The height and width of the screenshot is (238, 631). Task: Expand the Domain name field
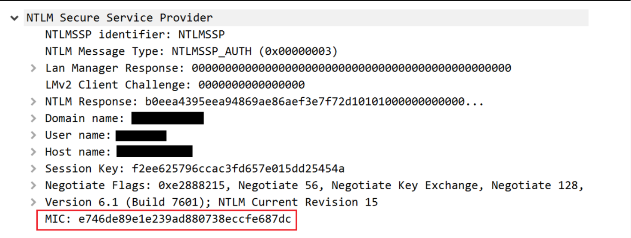(x=34, y=118)
